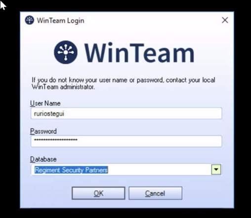Click the Database label
The height and width of the screenshot is (218, 251).
pyautogui.click(x=43, y=159)
